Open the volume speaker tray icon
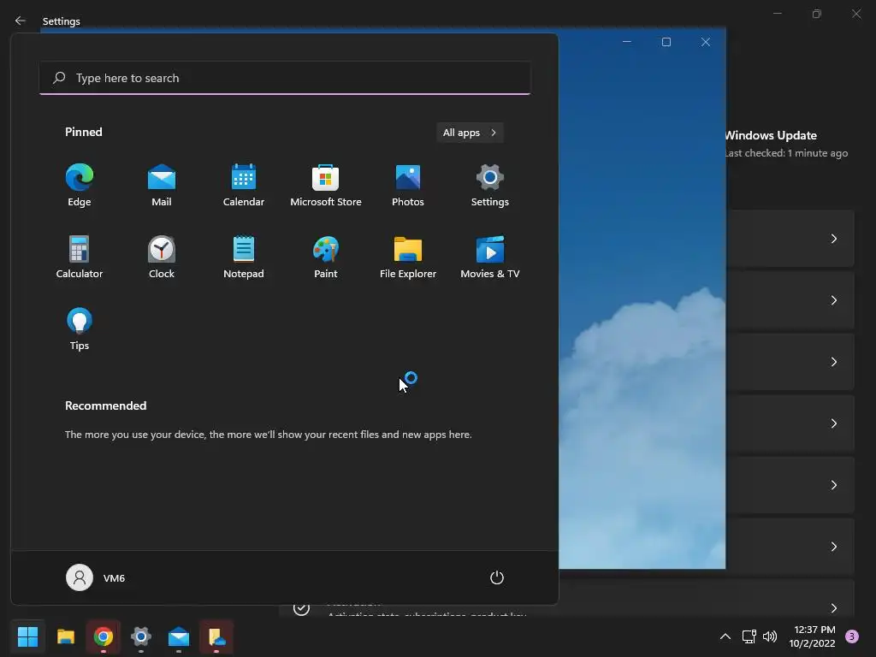Image resolution: width=876 pixels, height=657 pixels. [770, 636]
